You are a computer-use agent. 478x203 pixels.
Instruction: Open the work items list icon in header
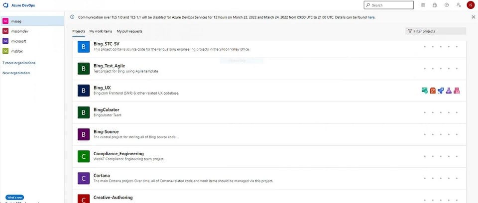coord(423,5)
